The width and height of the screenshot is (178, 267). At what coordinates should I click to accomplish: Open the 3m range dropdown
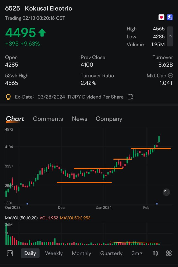click(x=137, y=253)
